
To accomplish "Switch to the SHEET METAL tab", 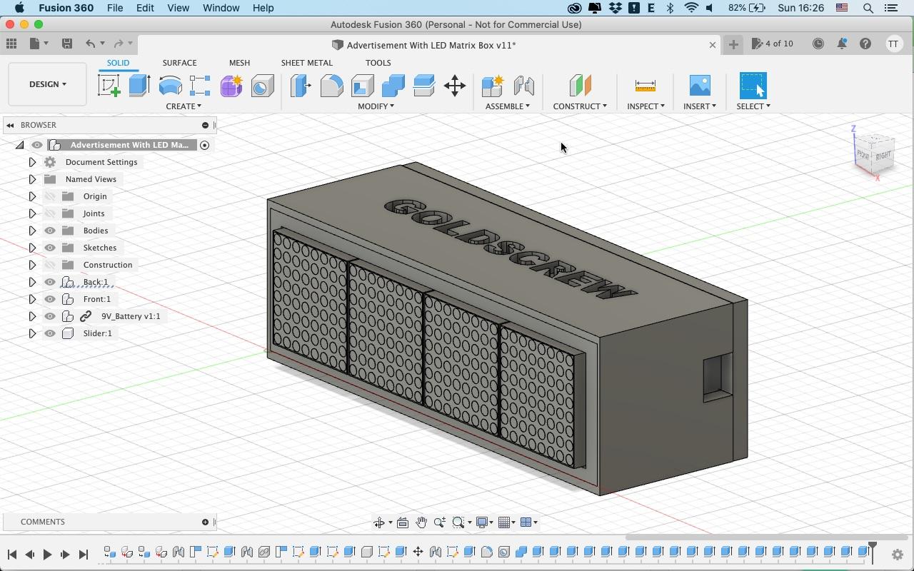I will (x=306, y=63).
